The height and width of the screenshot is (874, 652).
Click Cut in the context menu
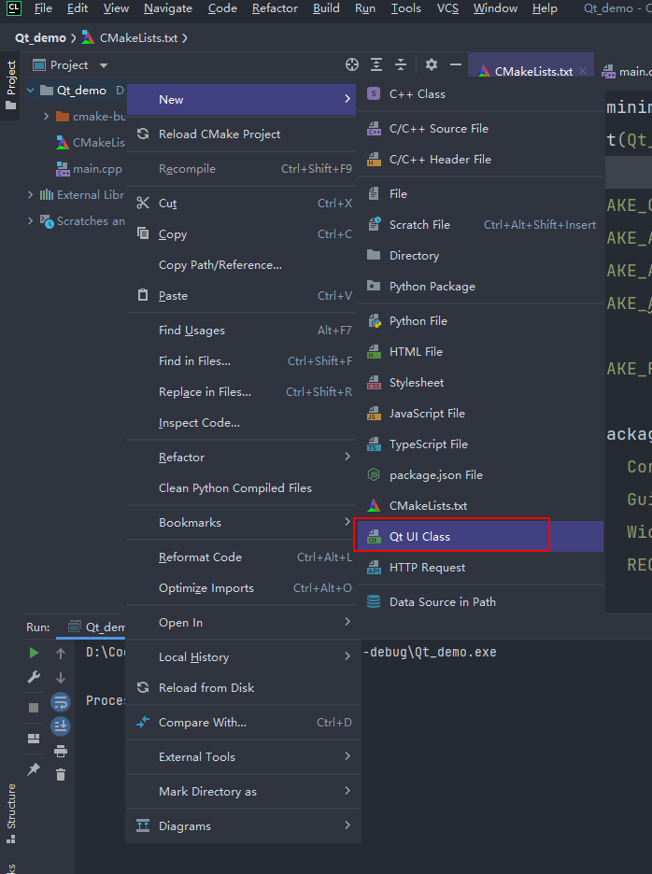pos(242,204)
